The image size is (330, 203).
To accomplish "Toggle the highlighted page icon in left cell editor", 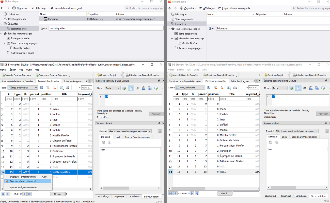I will (x=131, y=88).
